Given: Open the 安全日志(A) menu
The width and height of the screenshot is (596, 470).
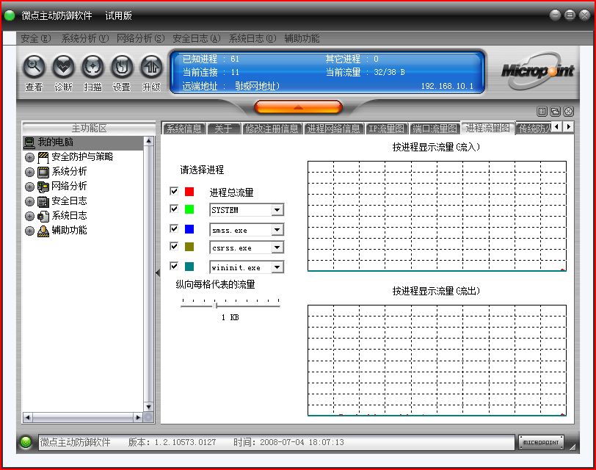Looking at the screenshot, I should click(197, 38).
